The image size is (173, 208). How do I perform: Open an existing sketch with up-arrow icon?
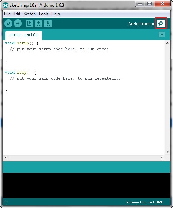pyautogui.click(x=38, y=24)
